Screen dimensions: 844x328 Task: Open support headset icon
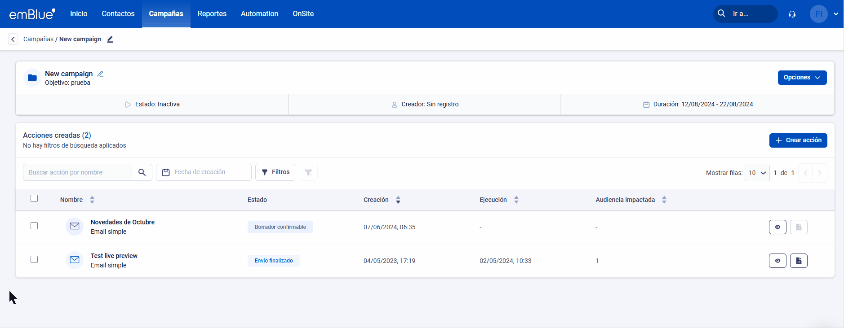792,14
